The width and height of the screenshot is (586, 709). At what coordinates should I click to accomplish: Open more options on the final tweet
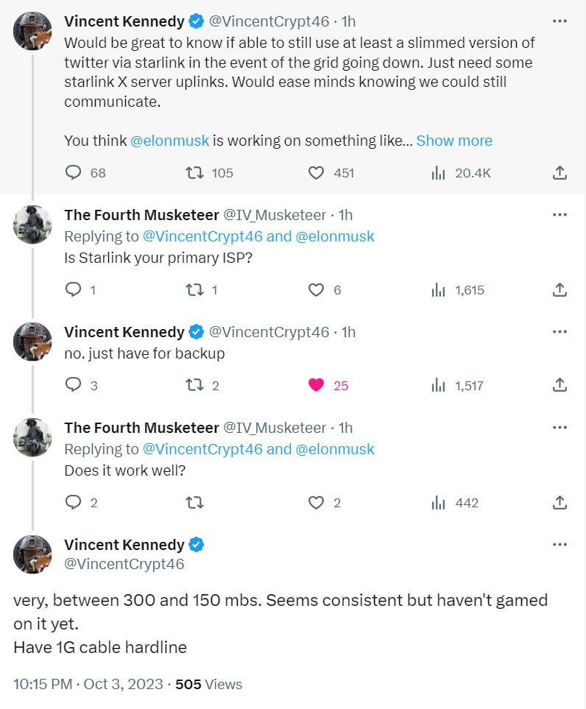(x=559, y=545)
